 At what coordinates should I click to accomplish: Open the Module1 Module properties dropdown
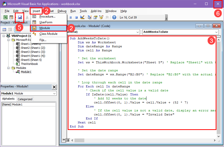[x=54, y=93]
